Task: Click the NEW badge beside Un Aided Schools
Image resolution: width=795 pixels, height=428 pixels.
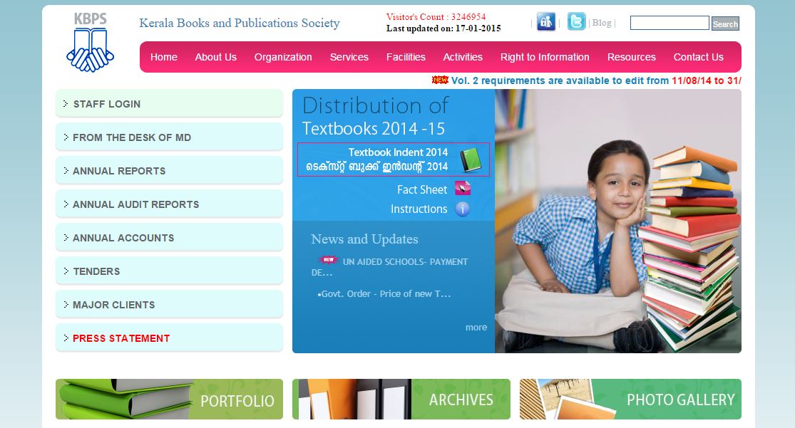Action: (327, 261)
